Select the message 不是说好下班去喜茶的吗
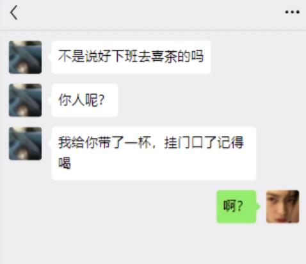306x264 pixels. (x=131, y=57)
